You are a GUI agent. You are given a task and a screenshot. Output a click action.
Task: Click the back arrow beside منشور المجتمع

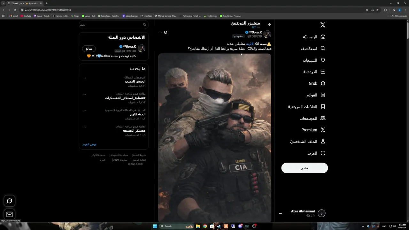coord(269,25)
